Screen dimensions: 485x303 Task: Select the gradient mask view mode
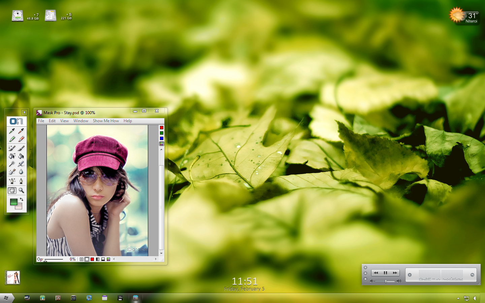(98, 259)
